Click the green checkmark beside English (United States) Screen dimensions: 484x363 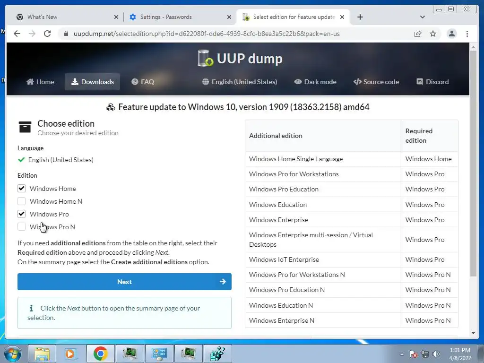pyautogui.click(x=21, y=160)
